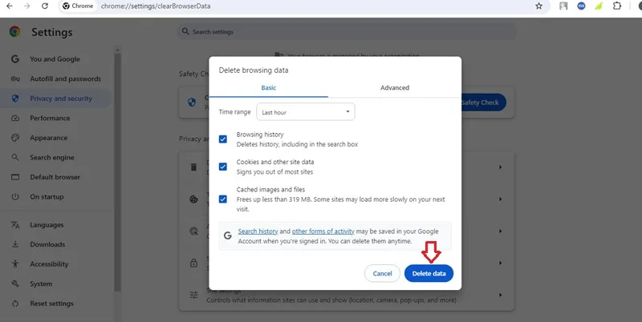Open the other forms of activity link
This screenshot has width=642, height=322.
coord(323,231)
